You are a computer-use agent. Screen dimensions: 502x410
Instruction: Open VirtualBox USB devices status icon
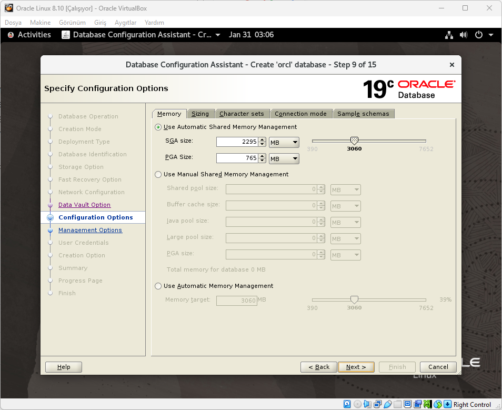(x=388, y=404)
